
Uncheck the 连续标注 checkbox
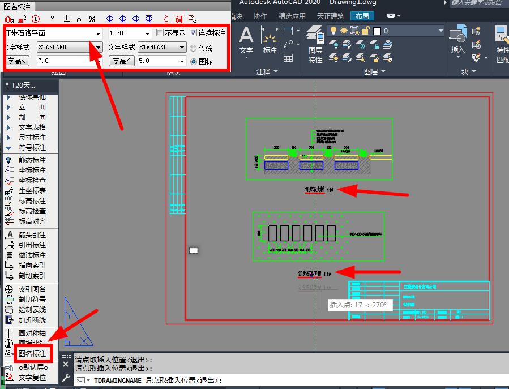194,33
